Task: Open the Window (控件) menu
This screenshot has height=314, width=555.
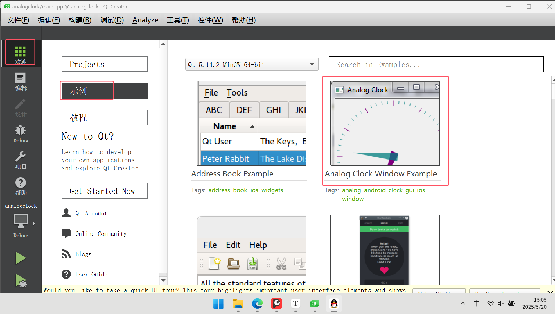Action: [x=210, y=20]
